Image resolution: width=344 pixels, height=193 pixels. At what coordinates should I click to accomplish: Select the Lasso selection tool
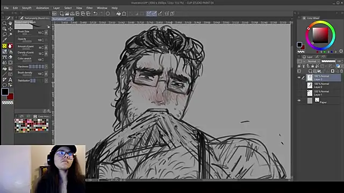pos(4,34)
